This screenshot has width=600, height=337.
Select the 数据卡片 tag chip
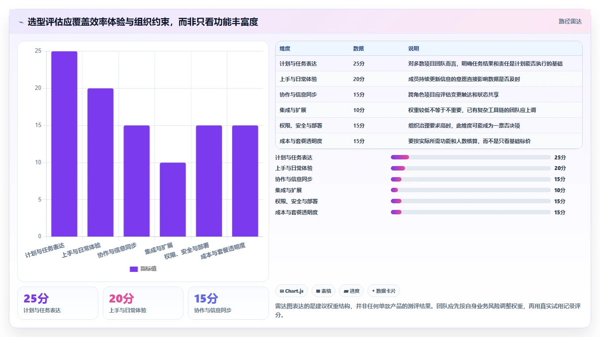[383, 291]
